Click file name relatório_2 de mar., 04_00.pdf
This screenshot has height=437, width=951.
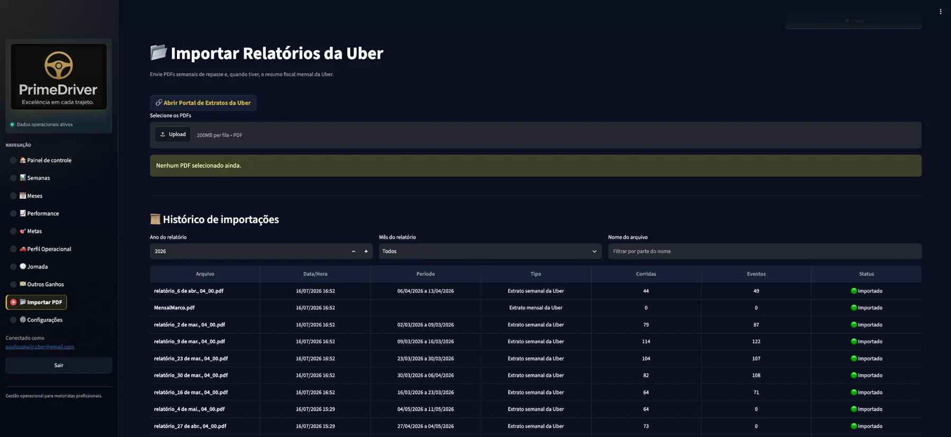tap(189, 324)
